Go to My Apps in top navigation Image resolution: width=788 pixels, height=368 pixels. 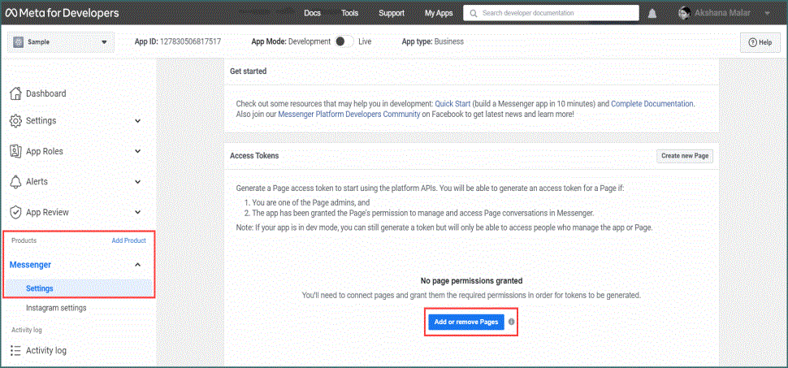click(x=439, y=13)
